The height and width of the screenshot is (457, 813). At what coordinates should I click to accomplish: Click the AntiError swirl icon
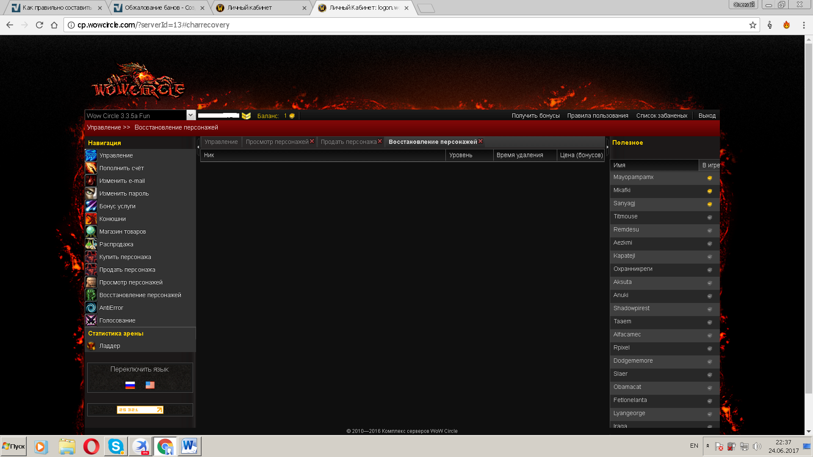coord(91,308)
